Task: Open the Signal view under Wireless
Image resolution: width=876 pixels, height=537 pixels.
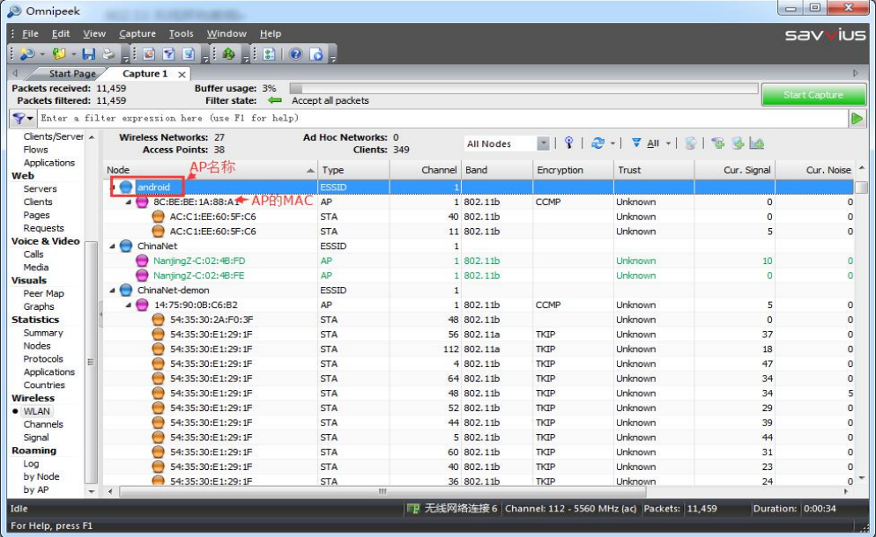Action: tap(36, 438)
